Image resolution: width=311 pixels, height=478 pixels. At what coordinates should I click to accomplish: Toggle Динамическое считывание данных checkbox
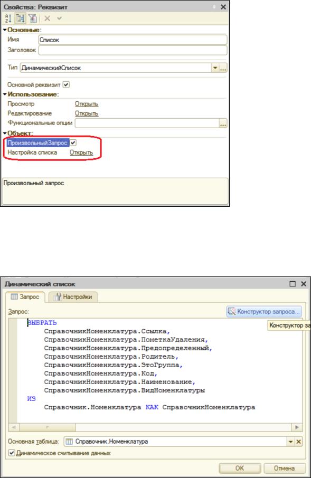(12, 453)
